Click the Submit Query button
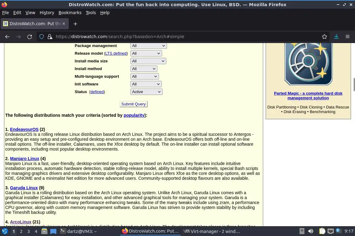Screen dimensions: 355x236 click(133, 104)
